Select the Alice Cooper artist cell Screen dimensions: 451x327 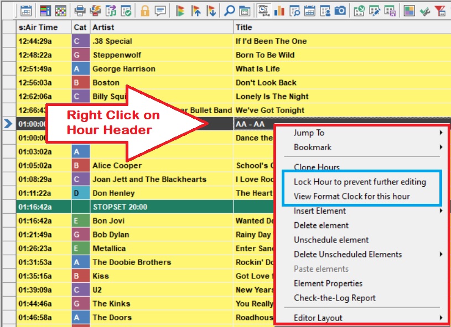[x=162, y=165]
